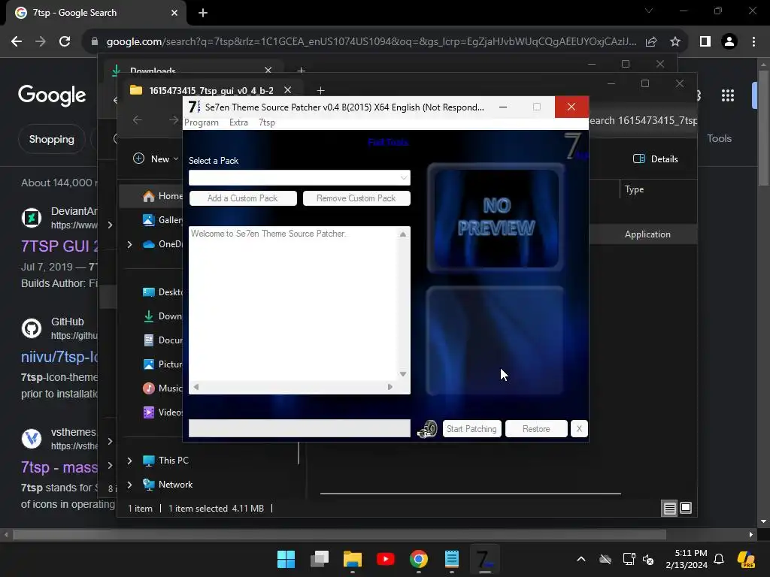Open Chrome three-dot menu
This screenshot has height=577, width=770.
pos(753,41)
